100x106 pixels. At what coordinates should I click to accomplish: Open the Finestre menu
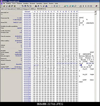pos(51,4)
